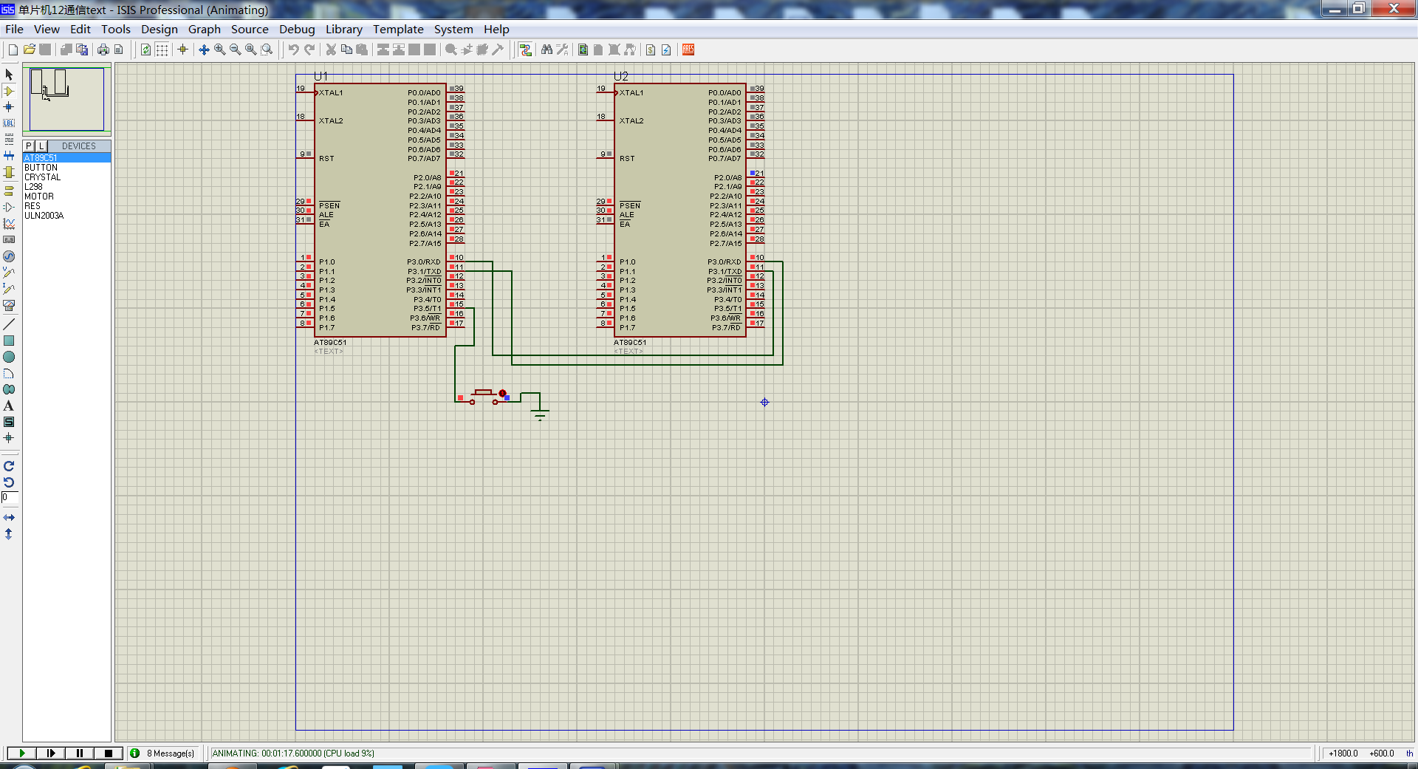Select BUTTON in the devices list
This screenshot has width=1418, height=769.
pos(41,168)
